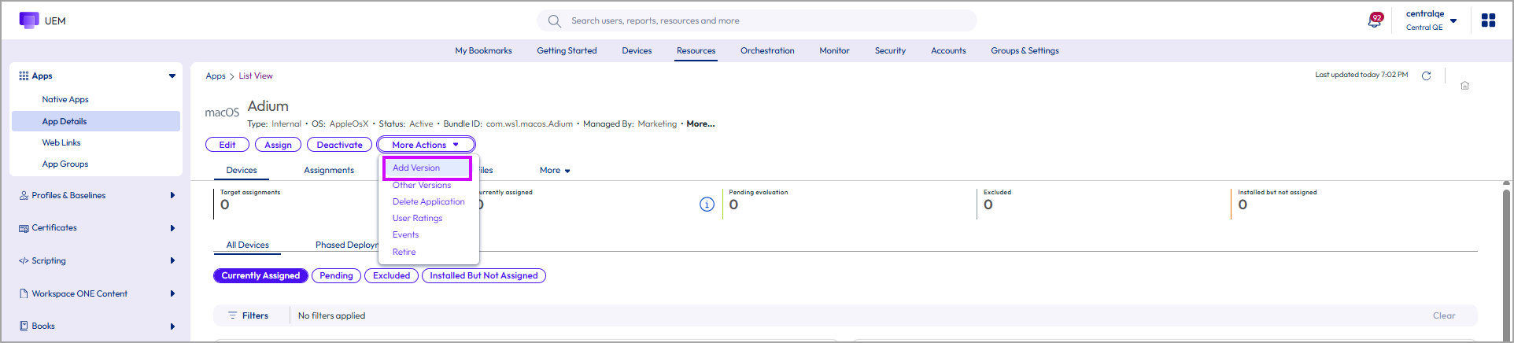This screenshot has width=1514, height=343.
Task: Click the Filters icon
Action: pos(232,315)
